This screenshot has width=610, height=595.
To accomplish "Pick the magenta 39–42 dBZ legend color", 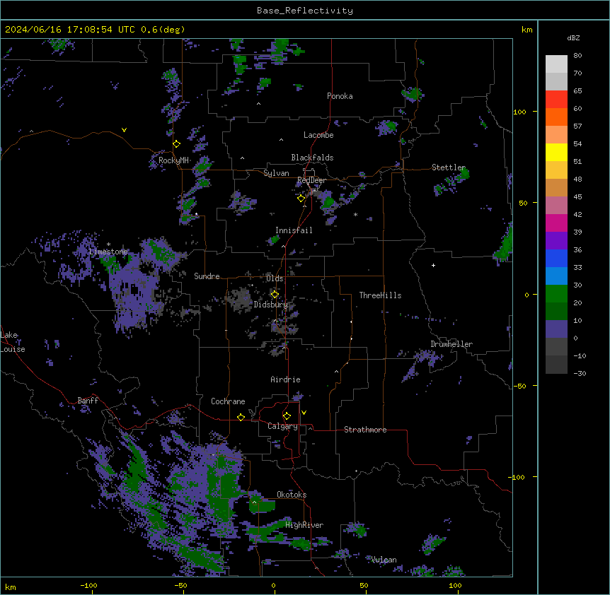I will (x=556, y=223).
